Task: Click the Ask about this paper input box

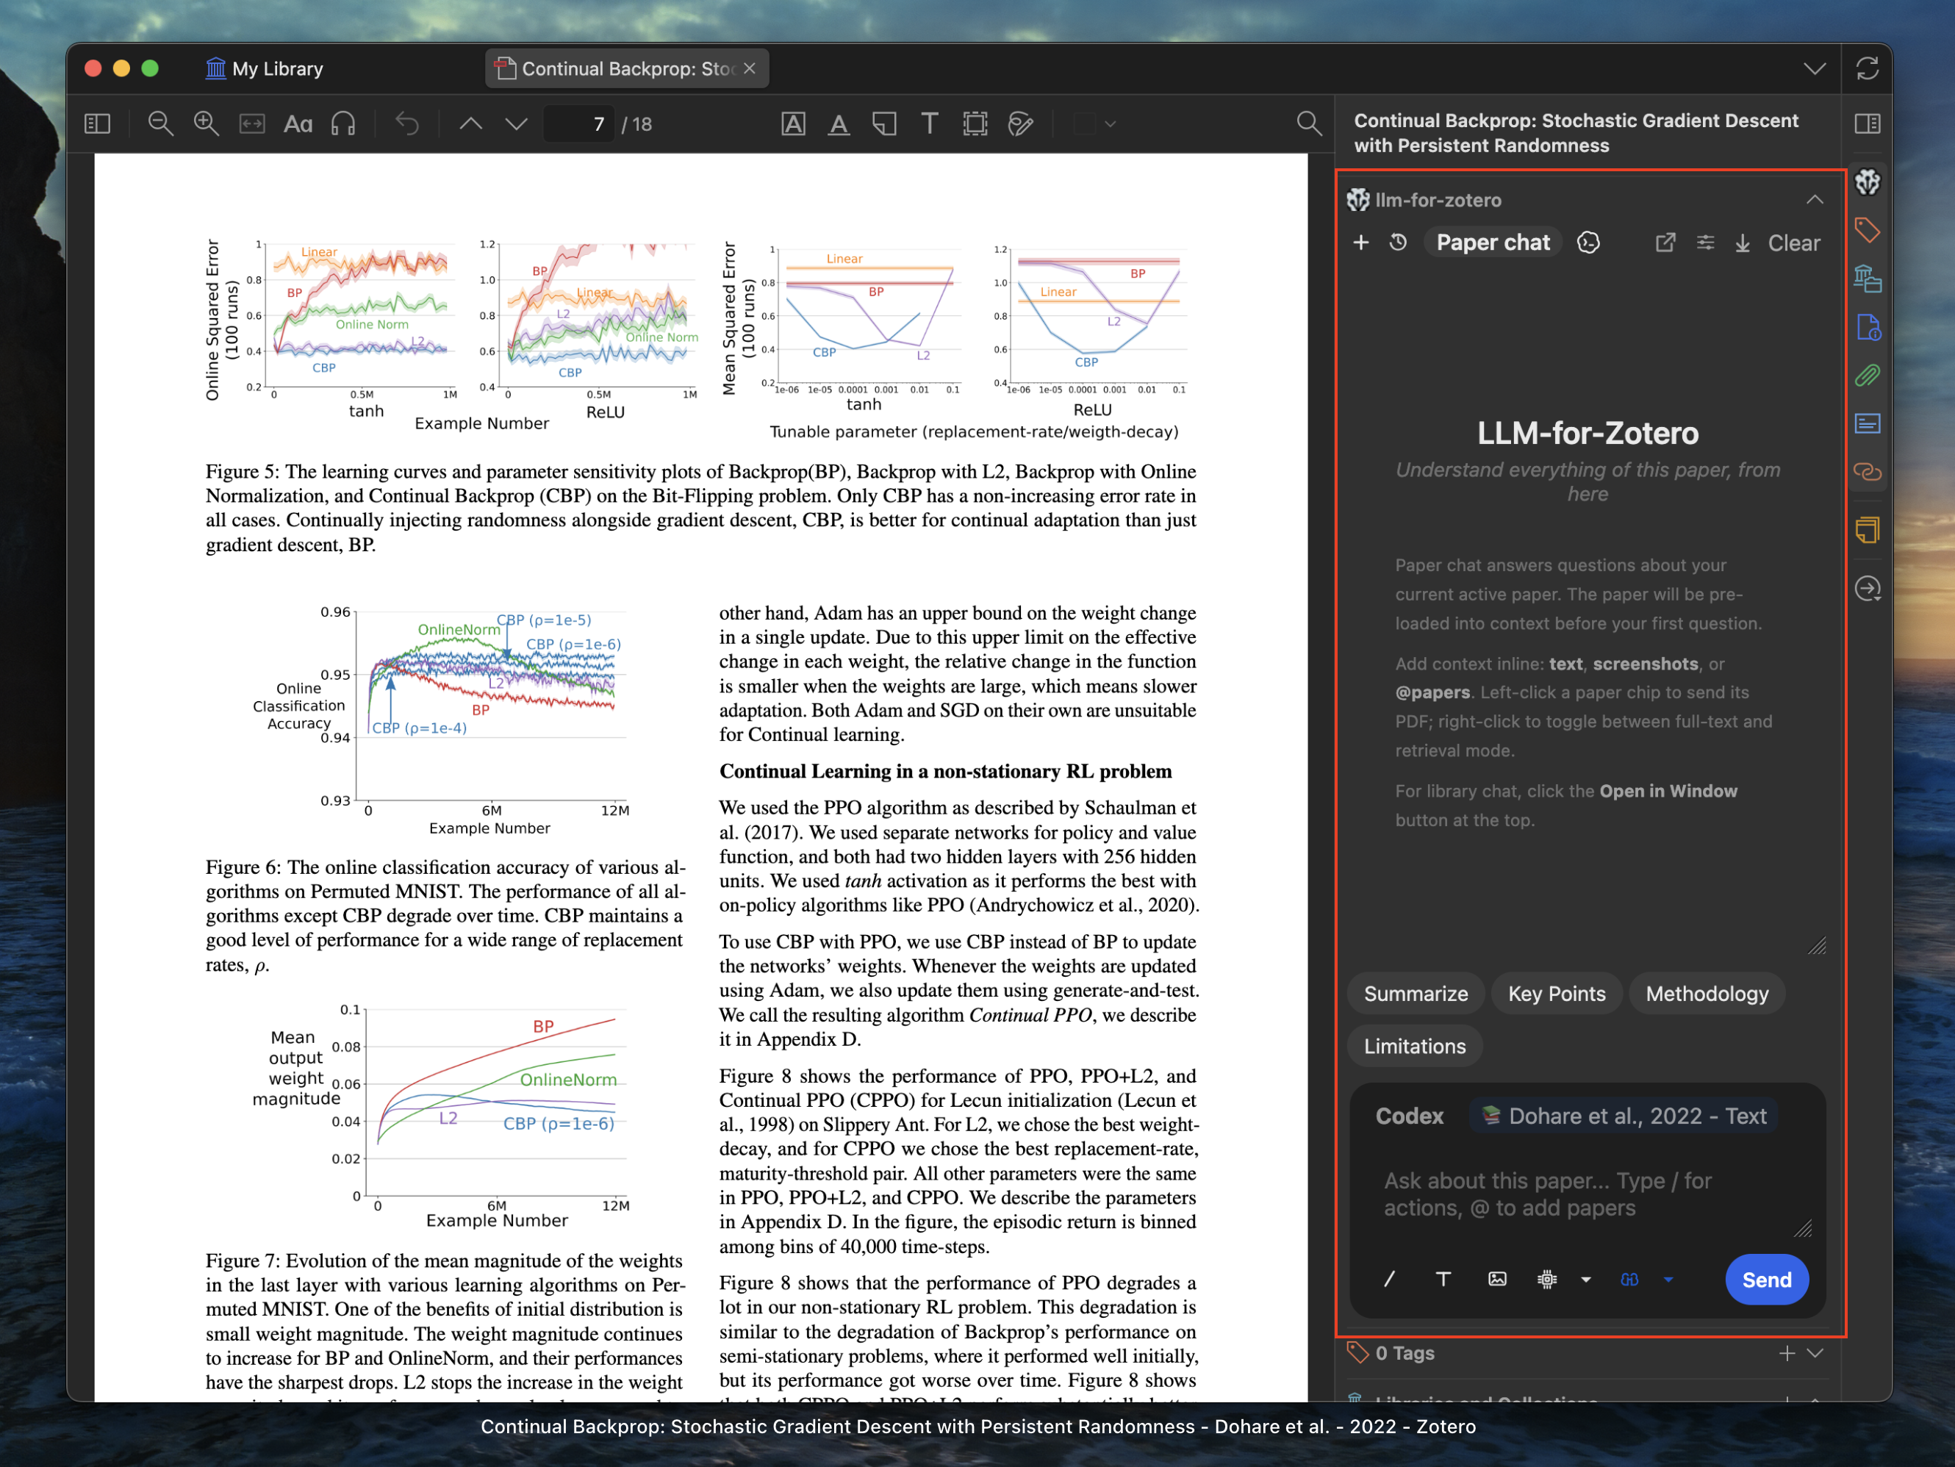Action: tap(1588, 1195)
